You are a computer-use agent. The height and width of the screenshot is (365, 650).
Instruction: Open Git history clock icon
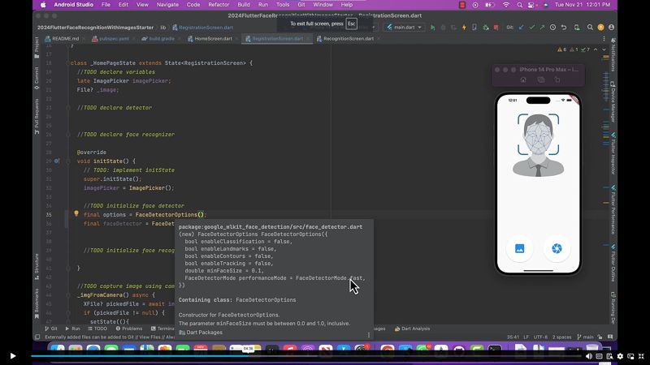(x=553, y=28)
